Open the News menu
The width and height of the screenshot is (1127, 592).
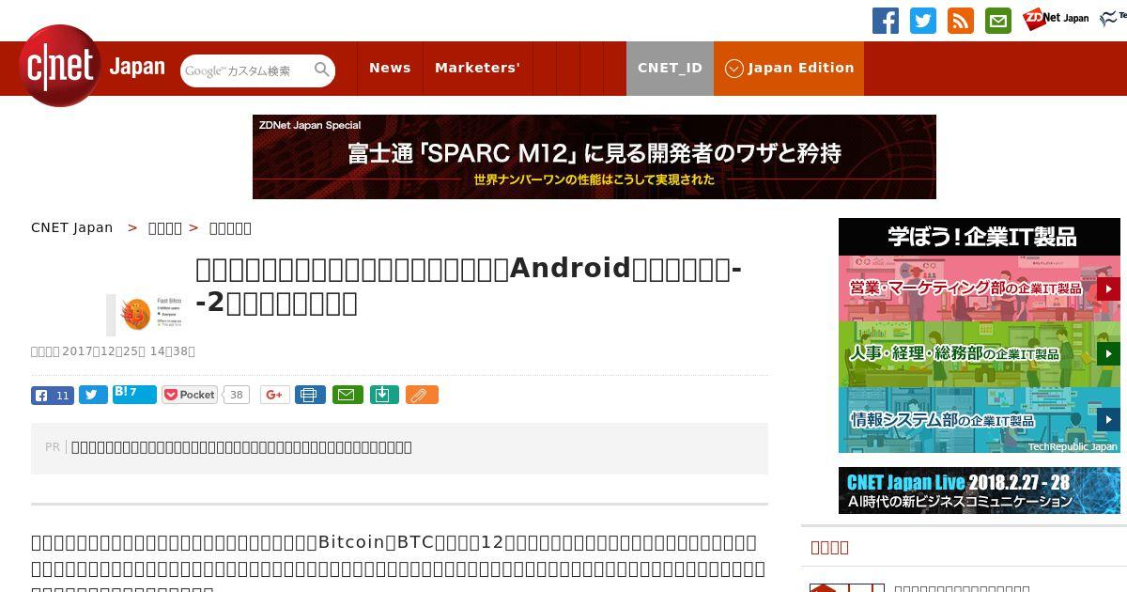coord(390,68)
